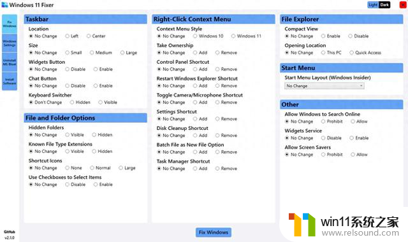This screenshot has height=242, width=408.
Task: Make Hidden Folders Visible
Action: click(75, 134)
